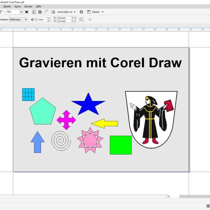The width and height of the screenshot is (210, 210).
Task: Click the monitor icon at bottom right
Action: (x=208, y=206)
